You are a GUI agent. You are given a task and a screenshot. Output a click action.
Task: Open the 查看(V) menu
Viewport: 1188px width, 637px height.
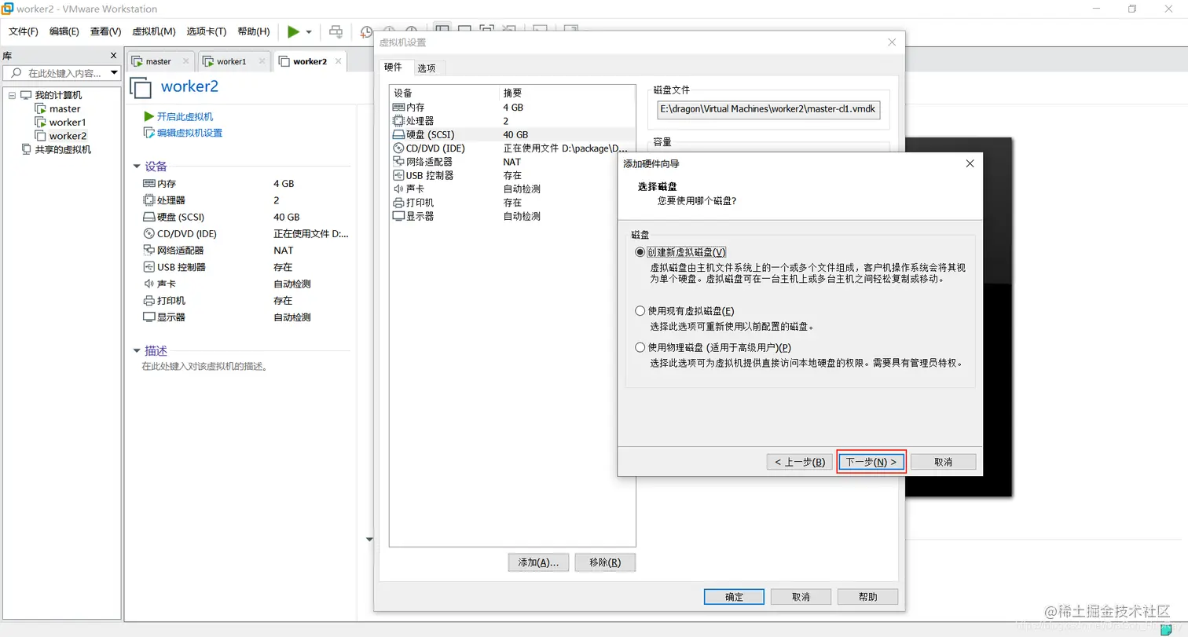point(106,31)
